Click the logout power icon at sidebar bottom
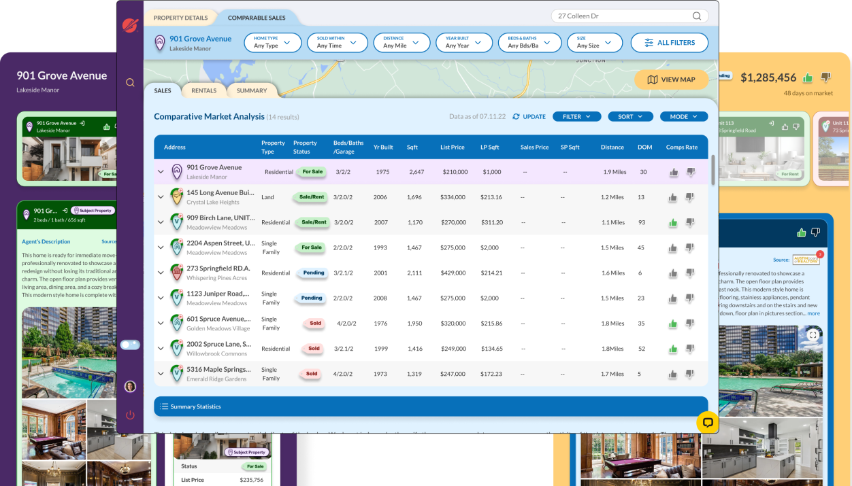 point(130,415)
